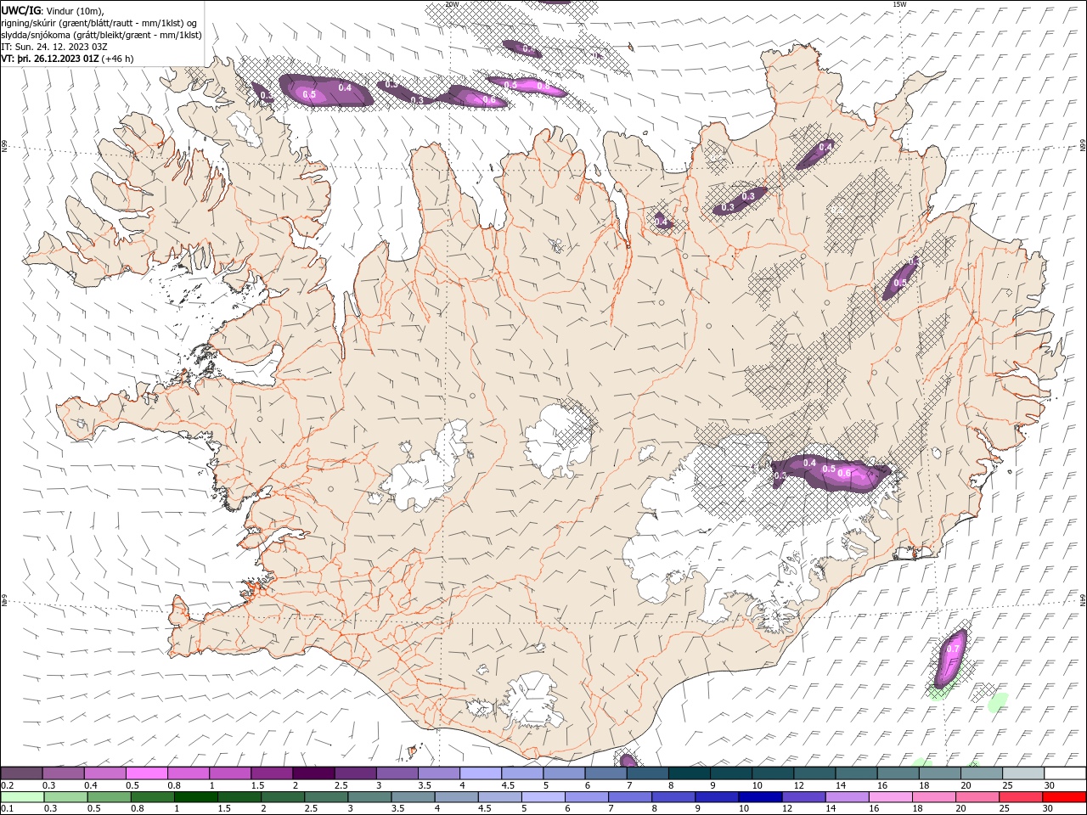Viewport: 1087px width, 815px height.
Task: Click the palest green 0.1 swatch in rain legend
Action: coord(22,797)
